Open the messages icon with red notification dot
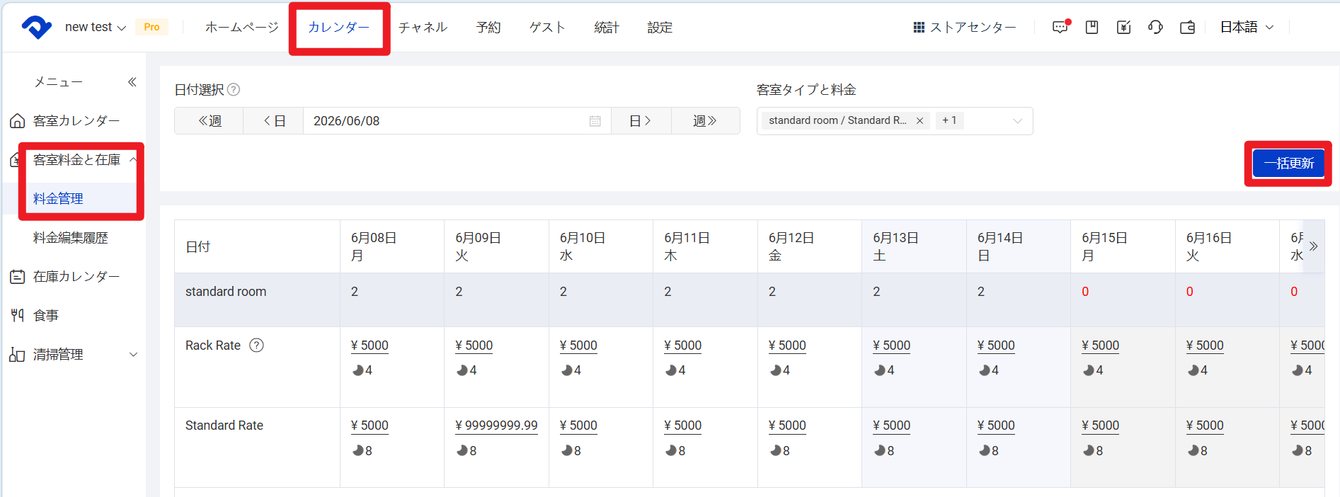The image size is (1340, 497). click(x=1060, y=27)
